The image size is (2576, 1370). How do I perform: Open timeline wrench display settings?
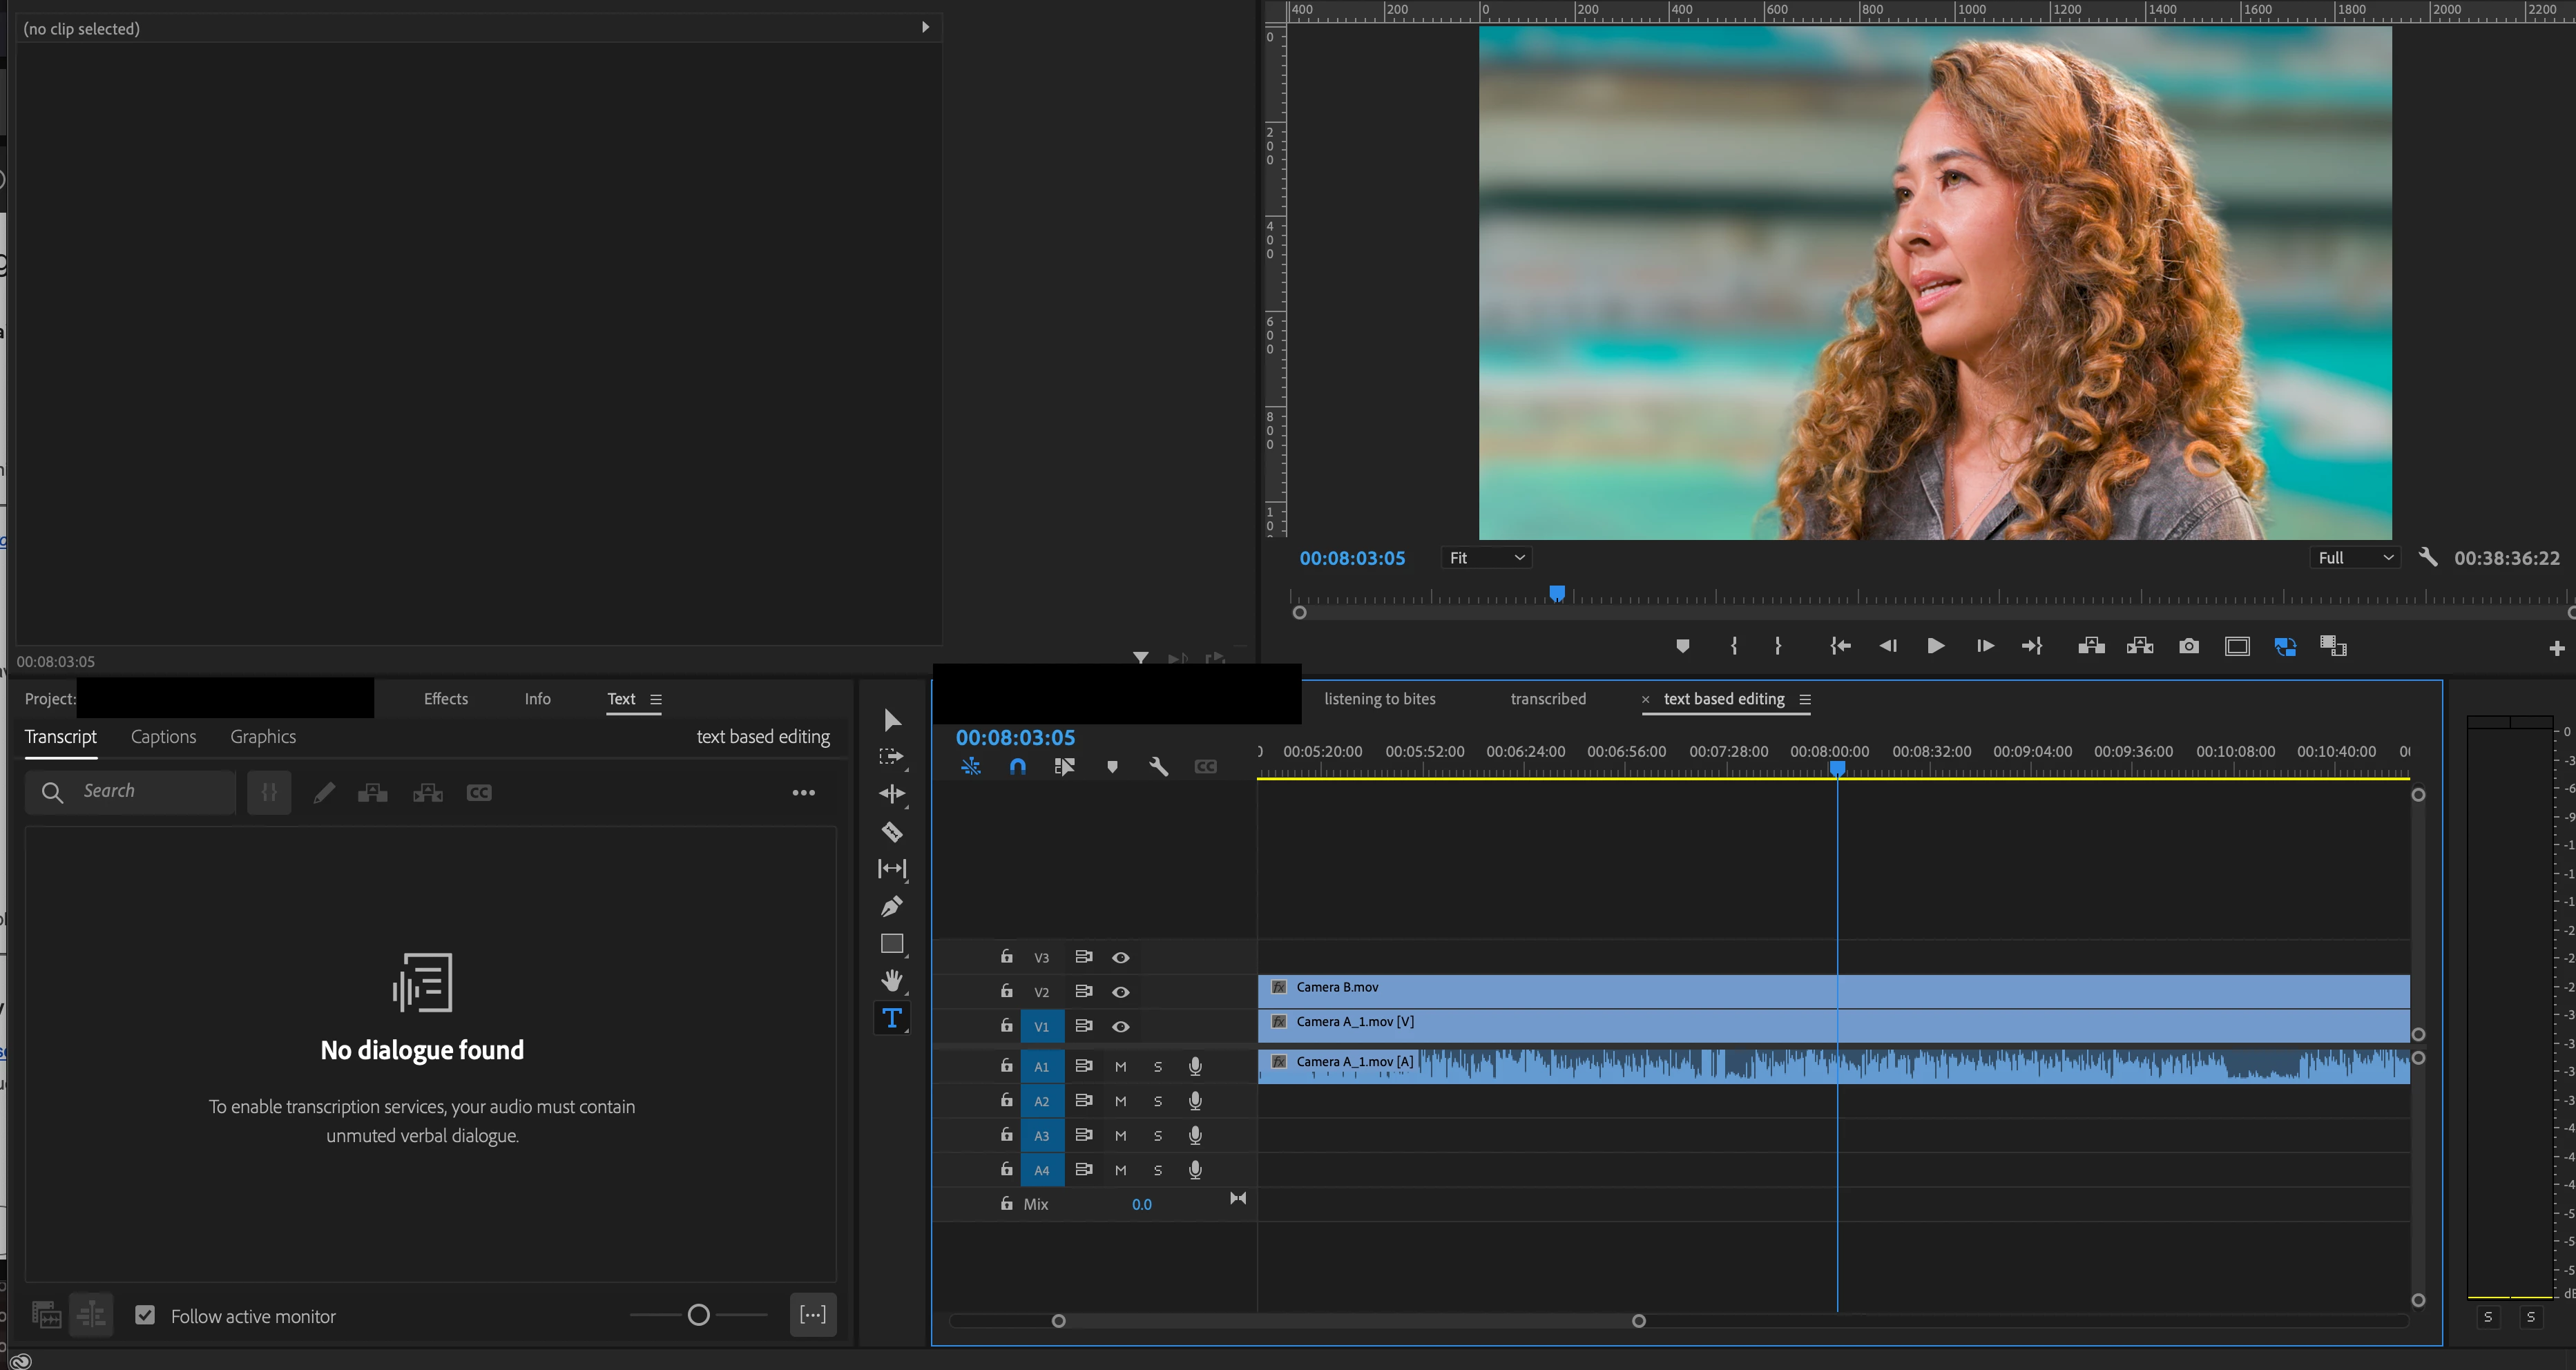(x=1158, y=767)
